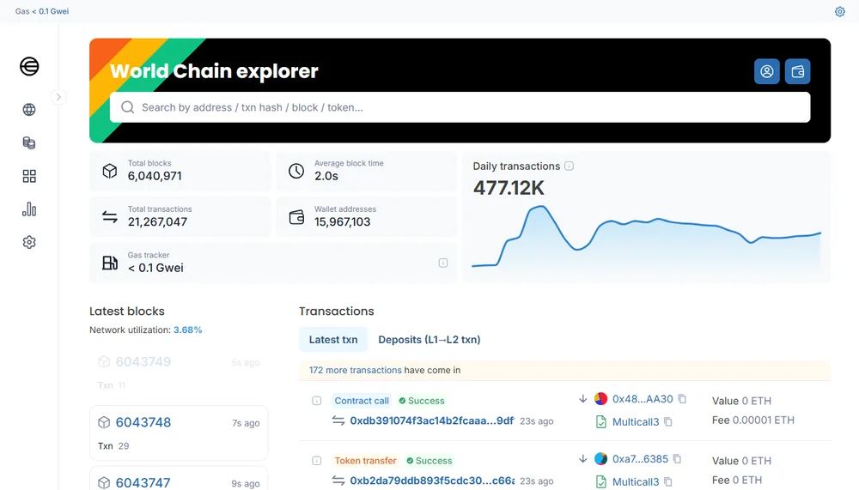The image size is (859, 490).
Task: Open the settings gear in top-right corner
Action: tap(840, 11)
